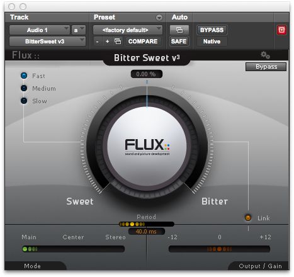Select previous preset with minus icon

pyautogui.click(x=97, y=42)
